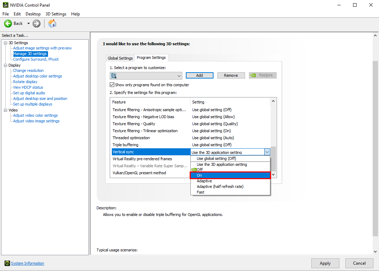Collapse the 3D Settings tree node
Image resolution: width=379 pixels, height=271 pixels.
[5, 43]
